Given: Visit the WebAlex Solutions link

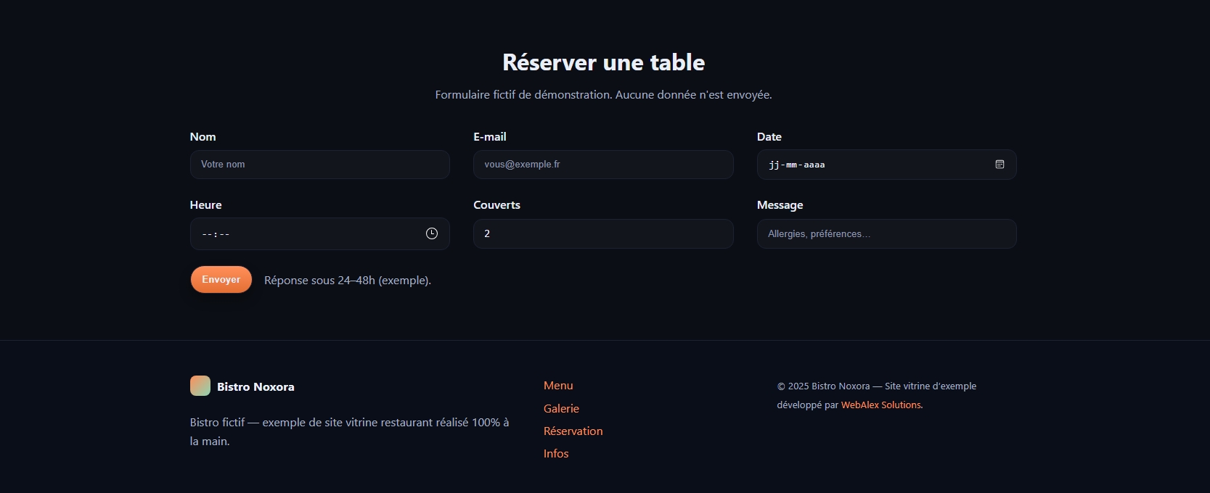Looking at the screenshot, I should [880, 405].
